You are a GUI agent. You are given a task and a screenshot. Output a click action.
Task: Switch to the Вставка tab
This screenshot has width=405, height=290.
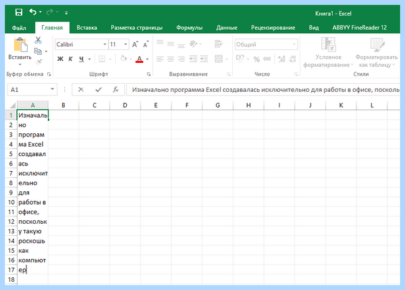click(87, 28)
